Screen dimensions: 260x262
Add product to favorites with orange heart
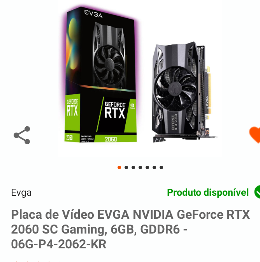(x=255, y=135)
